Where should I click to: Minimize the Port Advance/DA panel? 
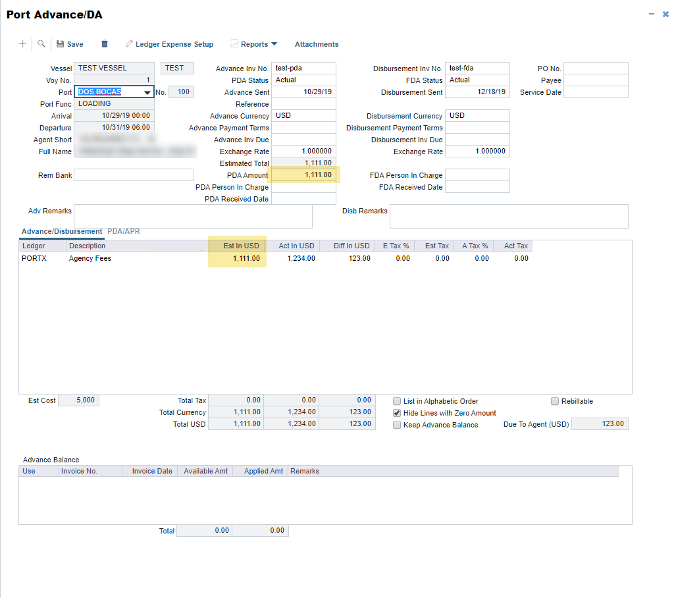pyautogui.click(x=652, y=14)
